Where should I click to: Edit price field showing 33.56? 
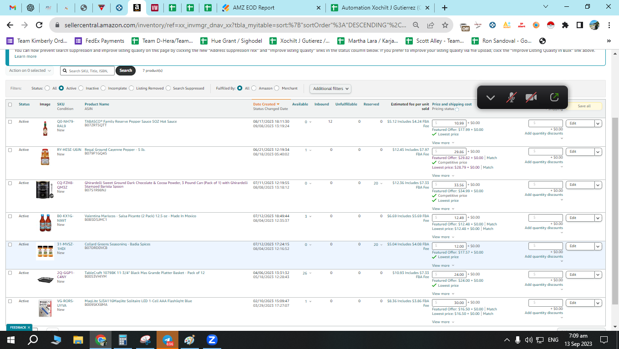(x=449, y=185)
